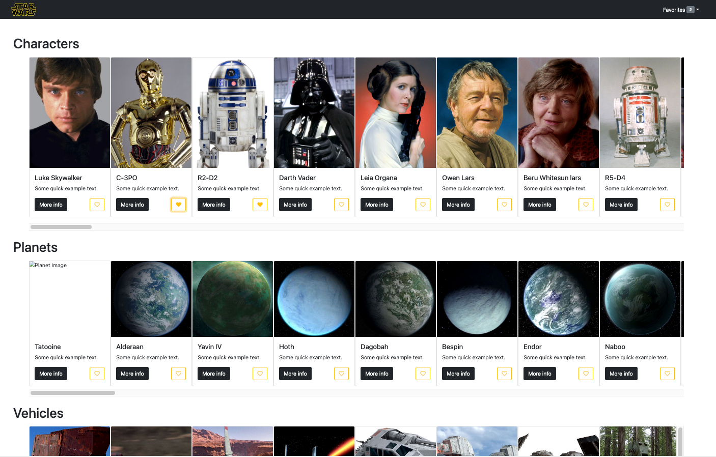Click the Naboo planet image
This screenshot has height=457, width=716.
coord(640,299)
